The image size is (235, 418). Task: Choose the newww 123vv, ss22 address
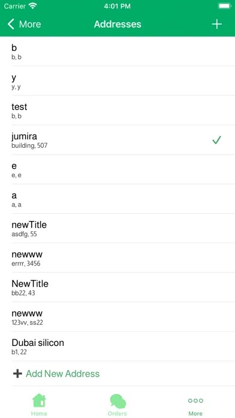pos(117,317)
